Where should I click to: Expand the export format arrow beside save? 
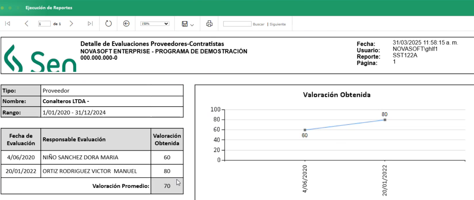[192, 25]
